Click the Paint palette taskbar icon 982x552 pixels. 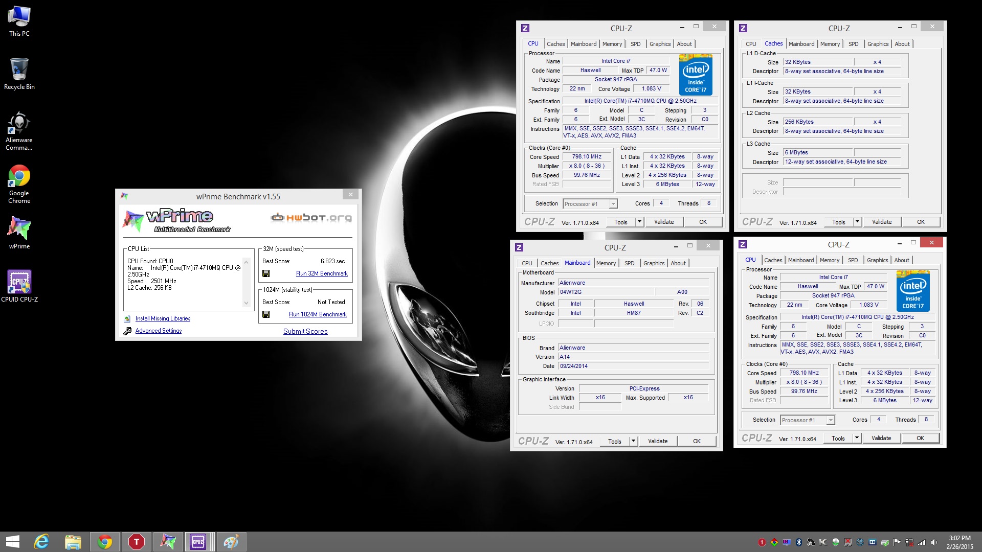(x=231, y=542)
